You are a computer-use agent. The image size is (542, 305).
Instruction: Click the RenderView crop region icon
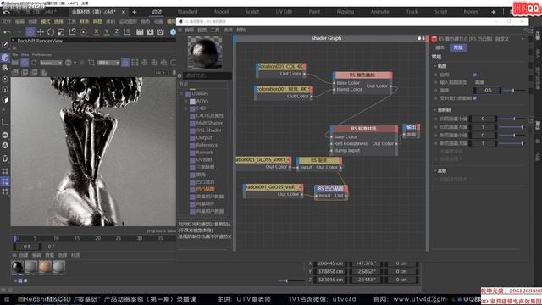pyautogui.click(x=91, y=63)
